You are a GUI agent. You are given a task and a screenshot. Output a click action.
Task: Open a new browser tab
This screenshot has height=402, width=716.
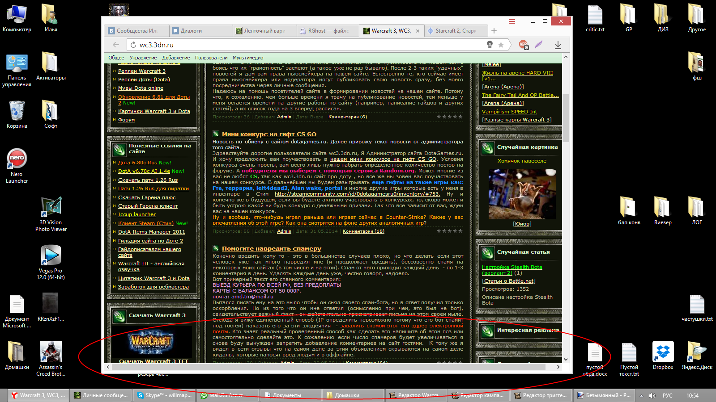pos(494,31)
